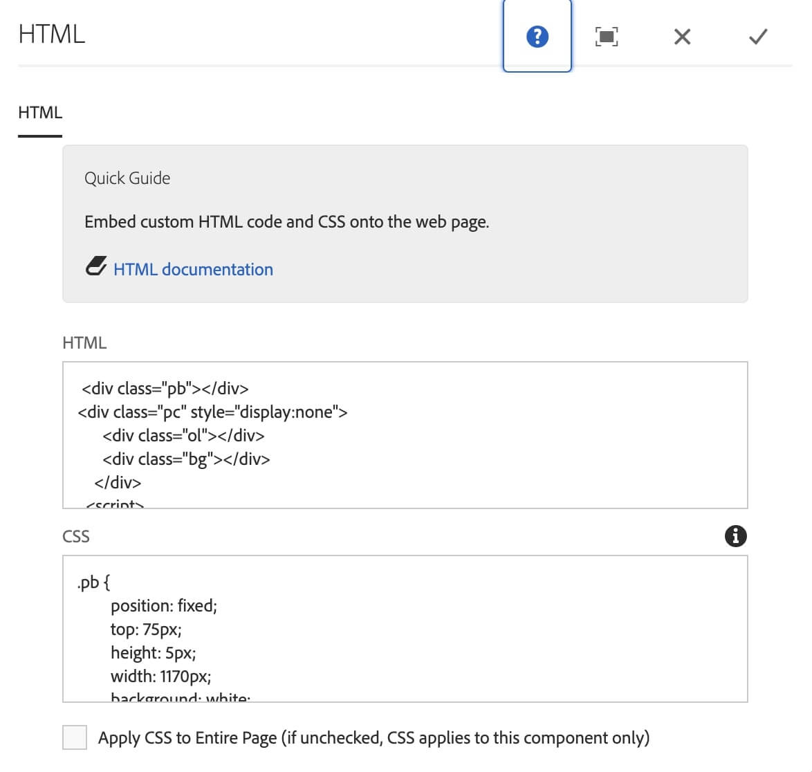The height and width of the screenshot is (772, 812).
Task: Click the .pb selector line in CSS field
Action: click(x=93, y=582)
